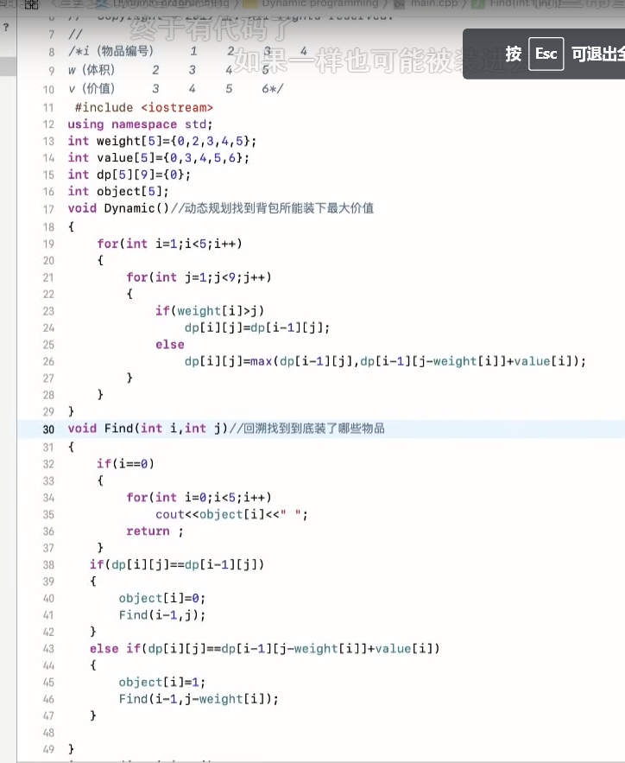Click the "else if(dp[i][j]==" condition on line 43

coord(264,649)
